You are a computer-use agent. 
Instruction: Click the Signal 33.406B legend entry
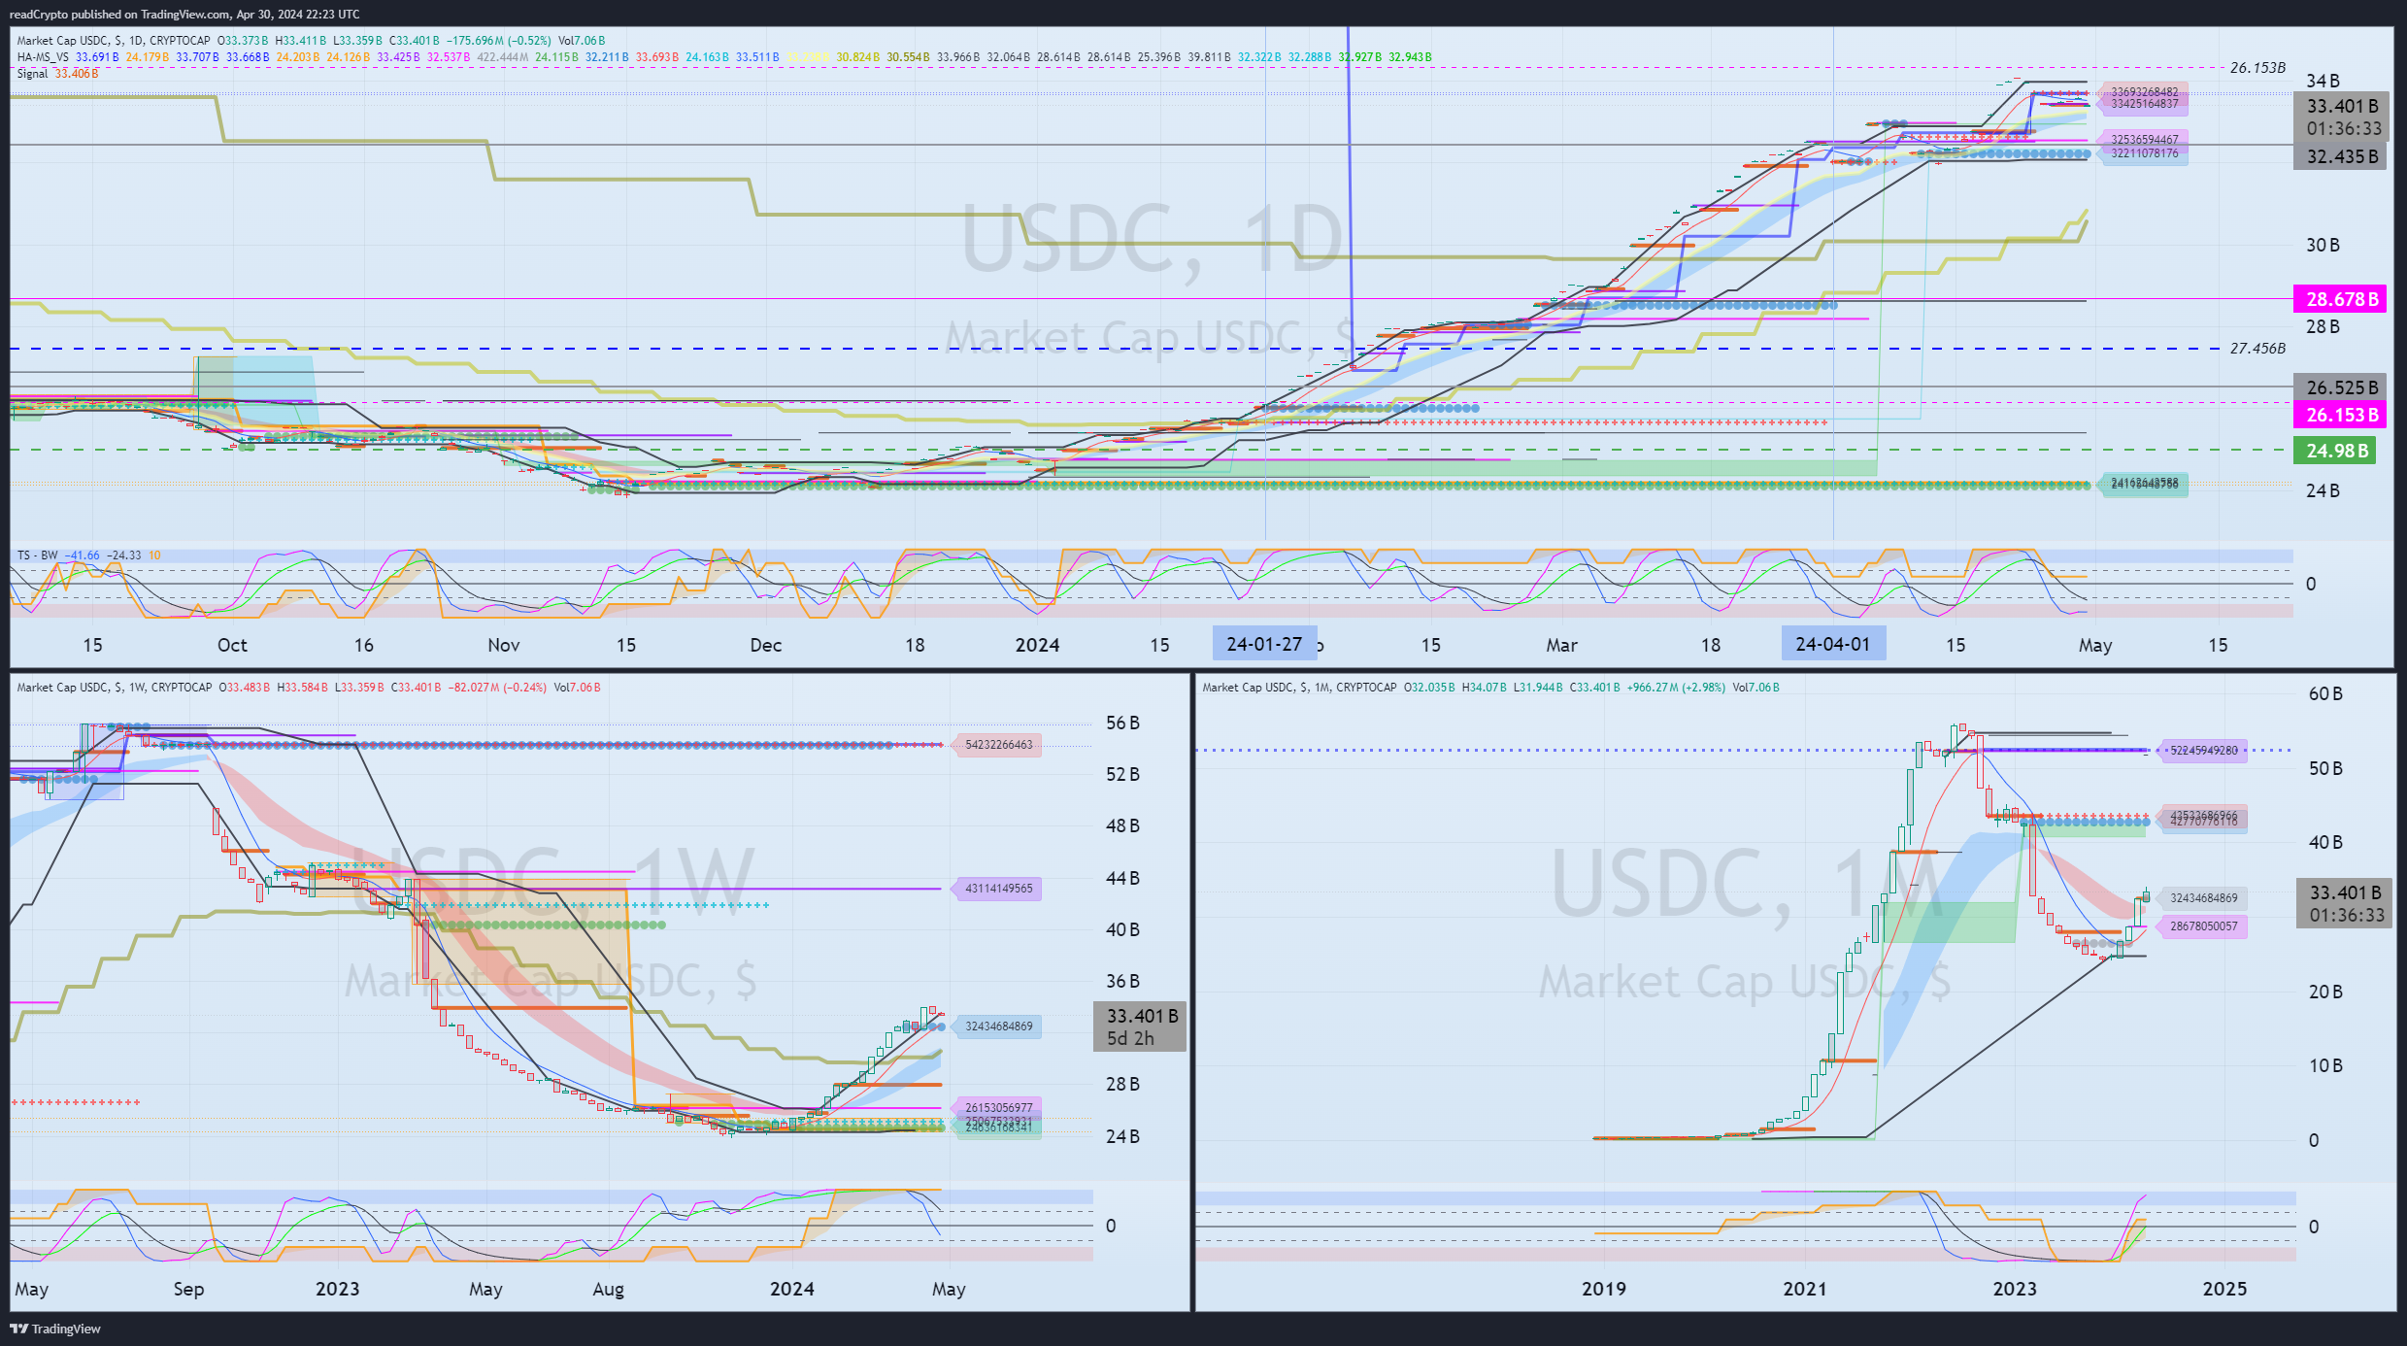point(57,74)
